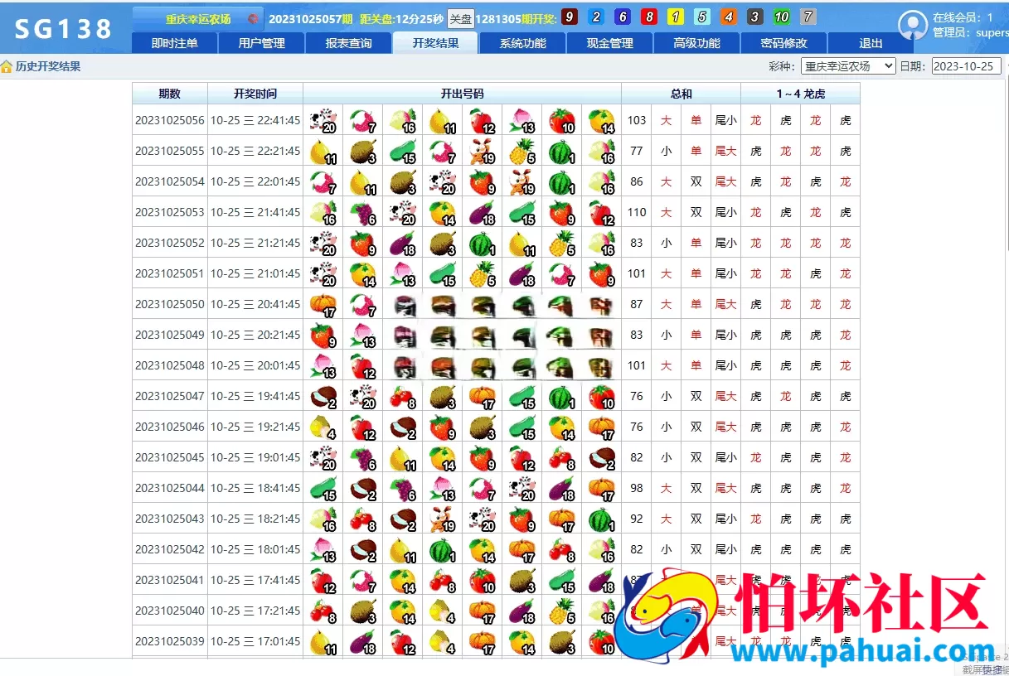The image size is (1009, 676).
Task: Open the 用户管理 menu
Action: [x=261, y=43]
